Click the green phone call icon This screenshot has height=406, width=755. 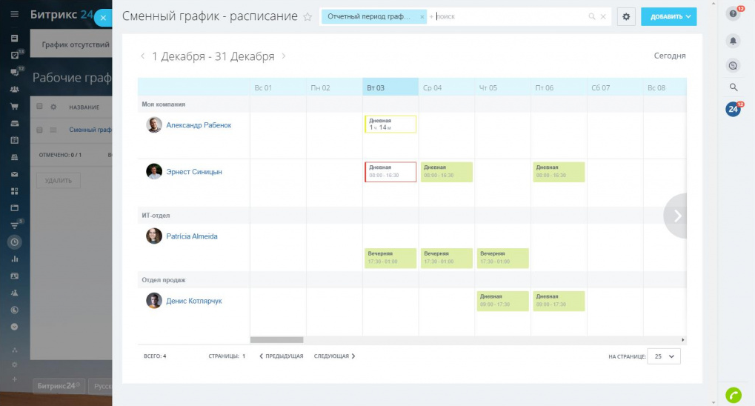point(734,396)
